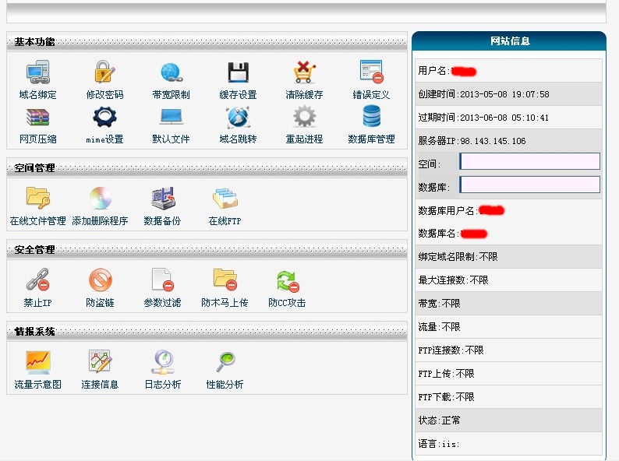
Task: Click the mime设置 gear icon
Action: coord(104,118)
